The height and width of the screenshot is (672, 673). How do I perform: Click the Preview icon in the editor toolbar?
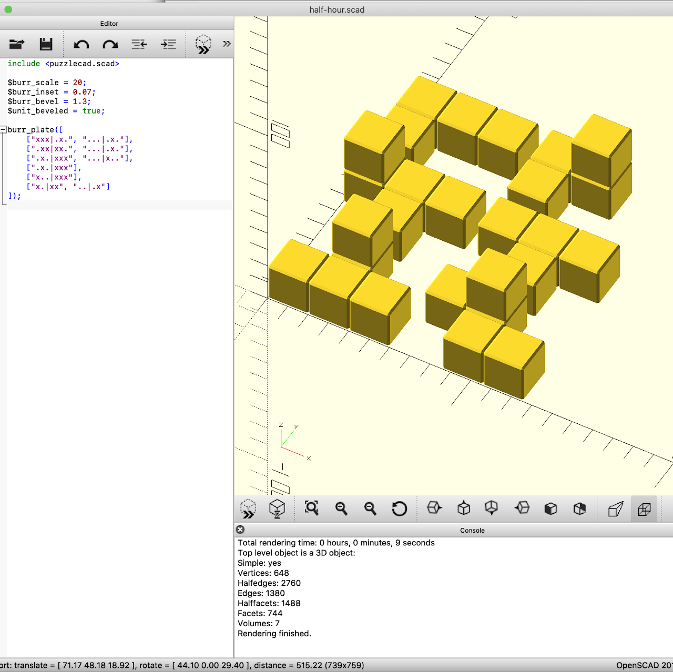(203, 44)
